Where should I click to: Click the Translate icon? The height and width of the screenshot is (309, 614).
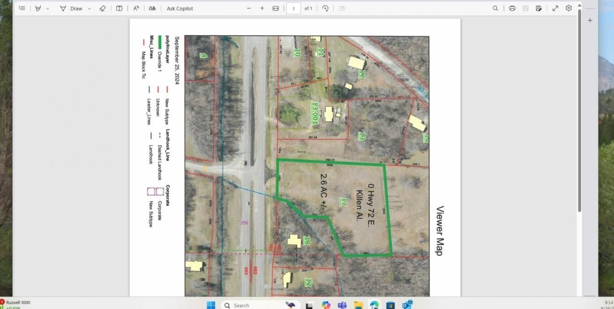click(x=152, y=8)
